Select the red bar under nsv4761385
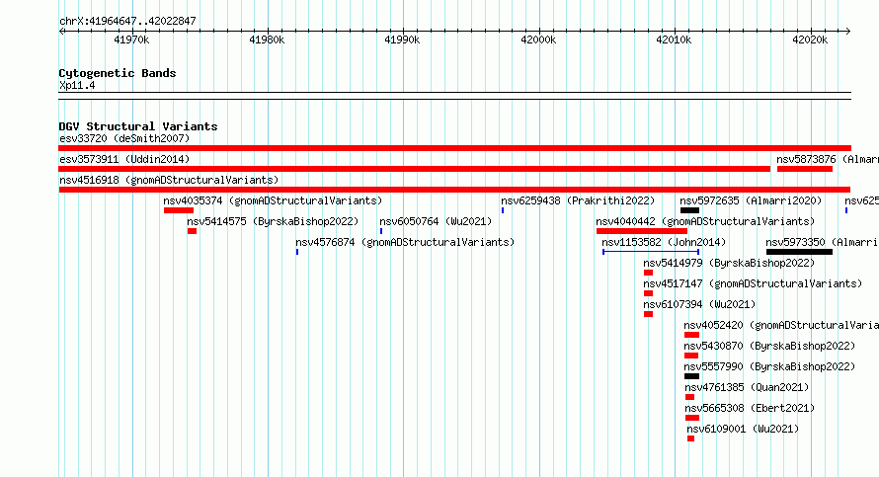 click(x=690, y=397)
